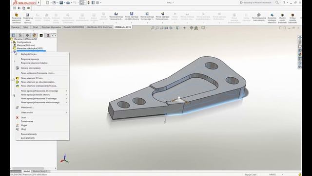Open the DisplayManager appearance panel tab icon
This screenshot has height=176, width=312.
(x=34, y=35)
